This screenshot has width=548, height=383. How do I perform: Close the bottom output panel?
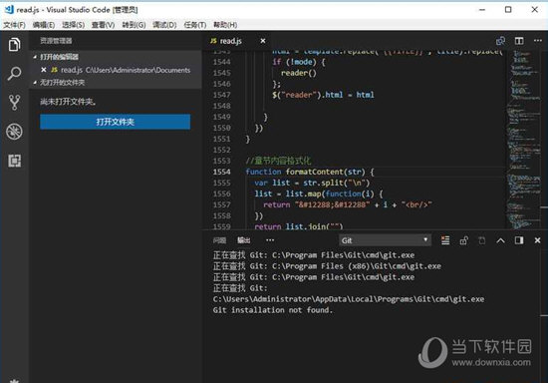[537, 240]
